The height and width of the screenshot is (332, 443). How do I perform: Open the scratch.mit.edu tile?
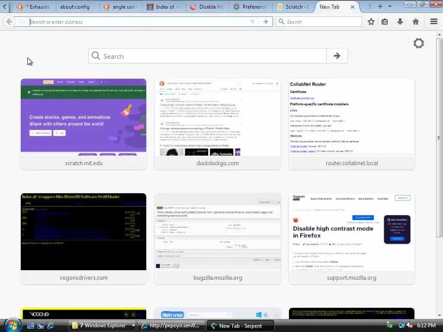pyautogui.click(x=83, y=124)
